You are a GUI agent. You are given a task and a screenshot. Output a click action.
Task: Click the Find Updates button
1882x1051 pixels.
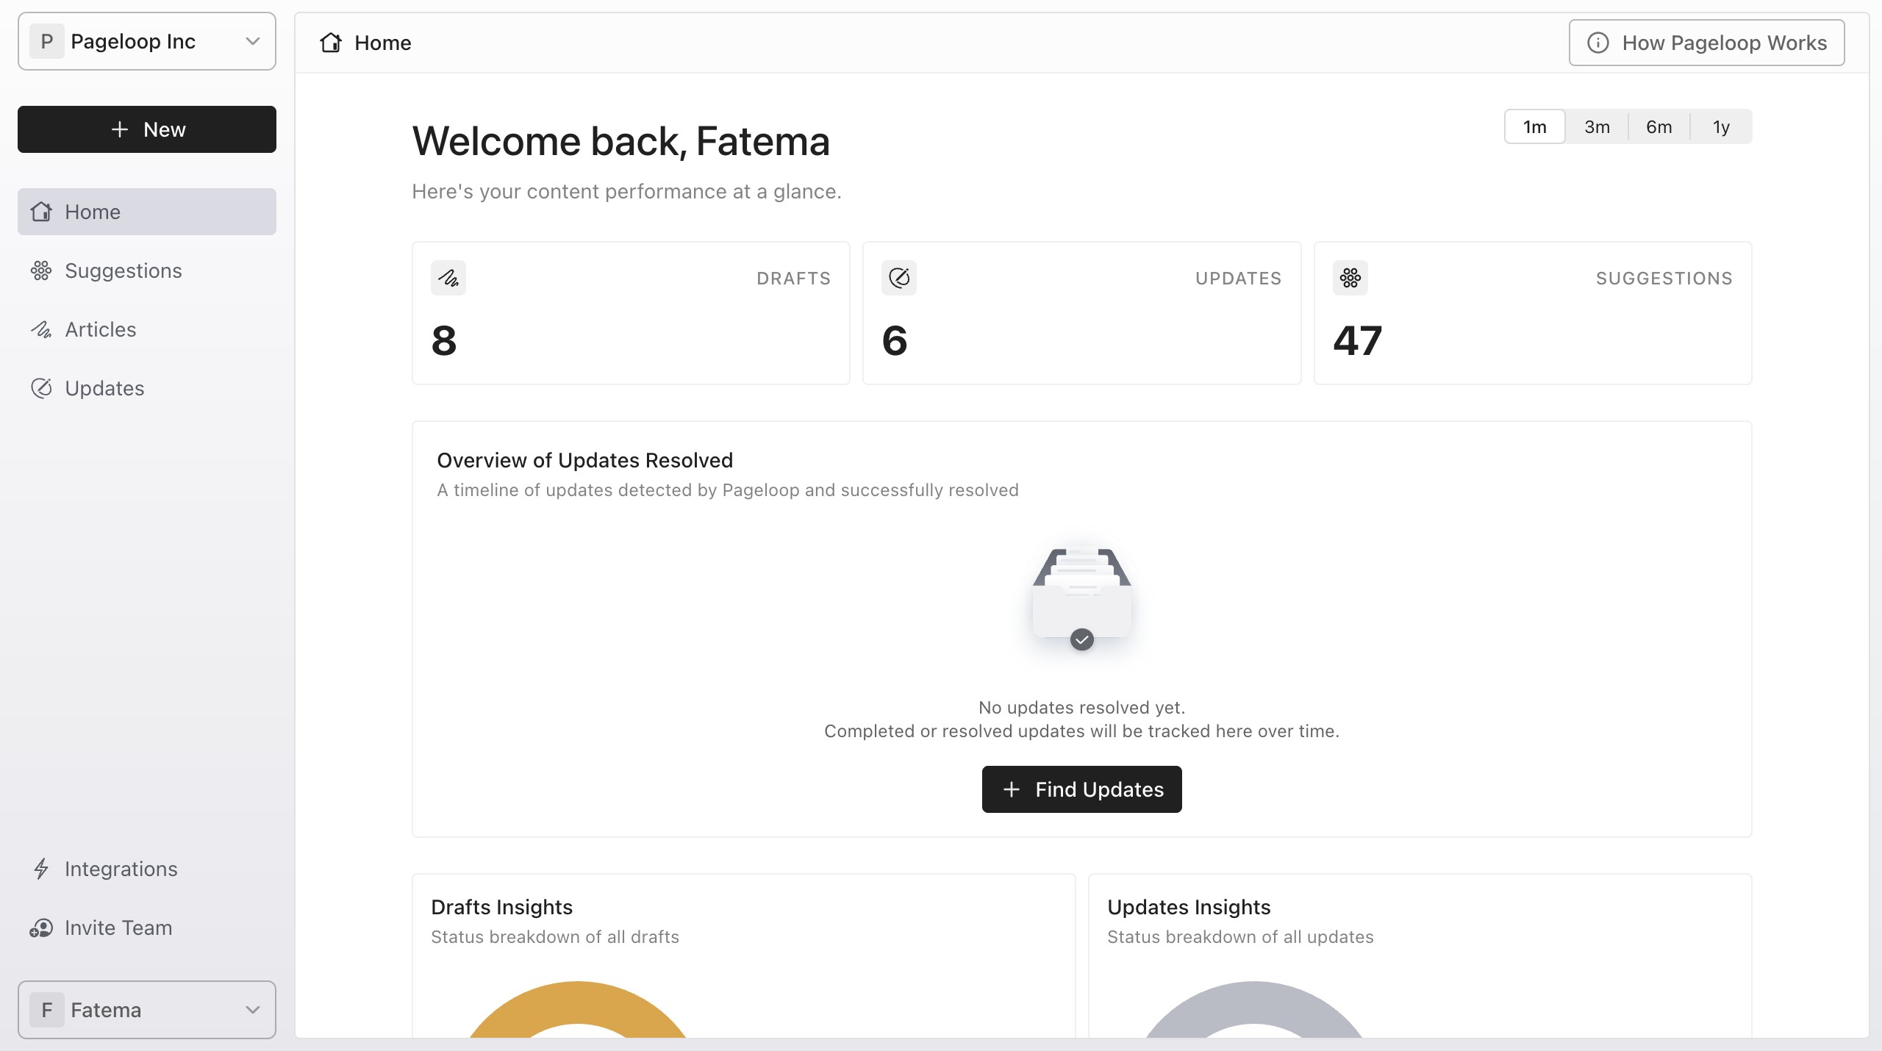coord(1082,789)
